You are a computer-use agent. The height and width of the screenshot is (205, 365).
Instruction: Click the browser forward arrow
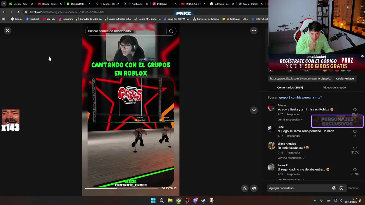(11, 12)
